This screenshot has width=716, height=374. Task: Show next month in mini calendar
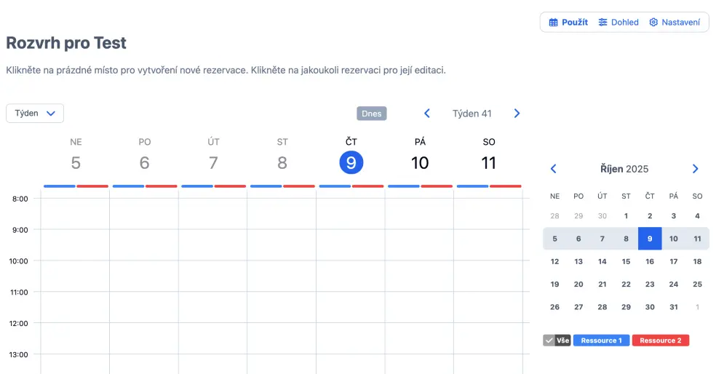coord(695,169)
